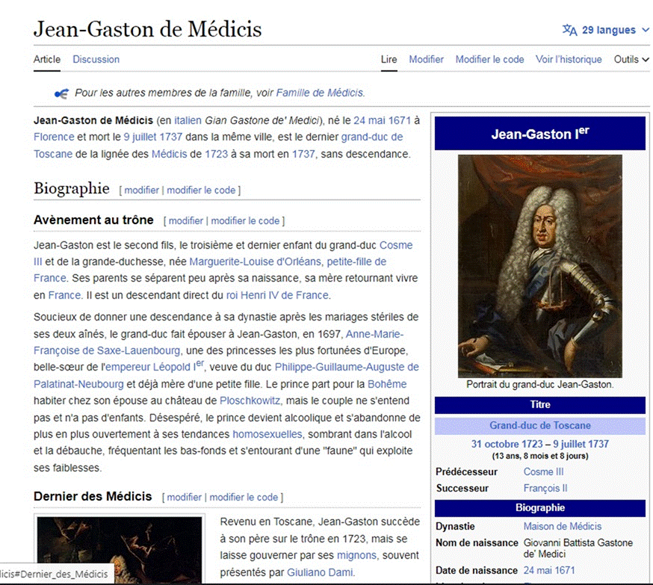
Task: Open the infobox portrait of Jean-Gaston
Action: point(539,266)
